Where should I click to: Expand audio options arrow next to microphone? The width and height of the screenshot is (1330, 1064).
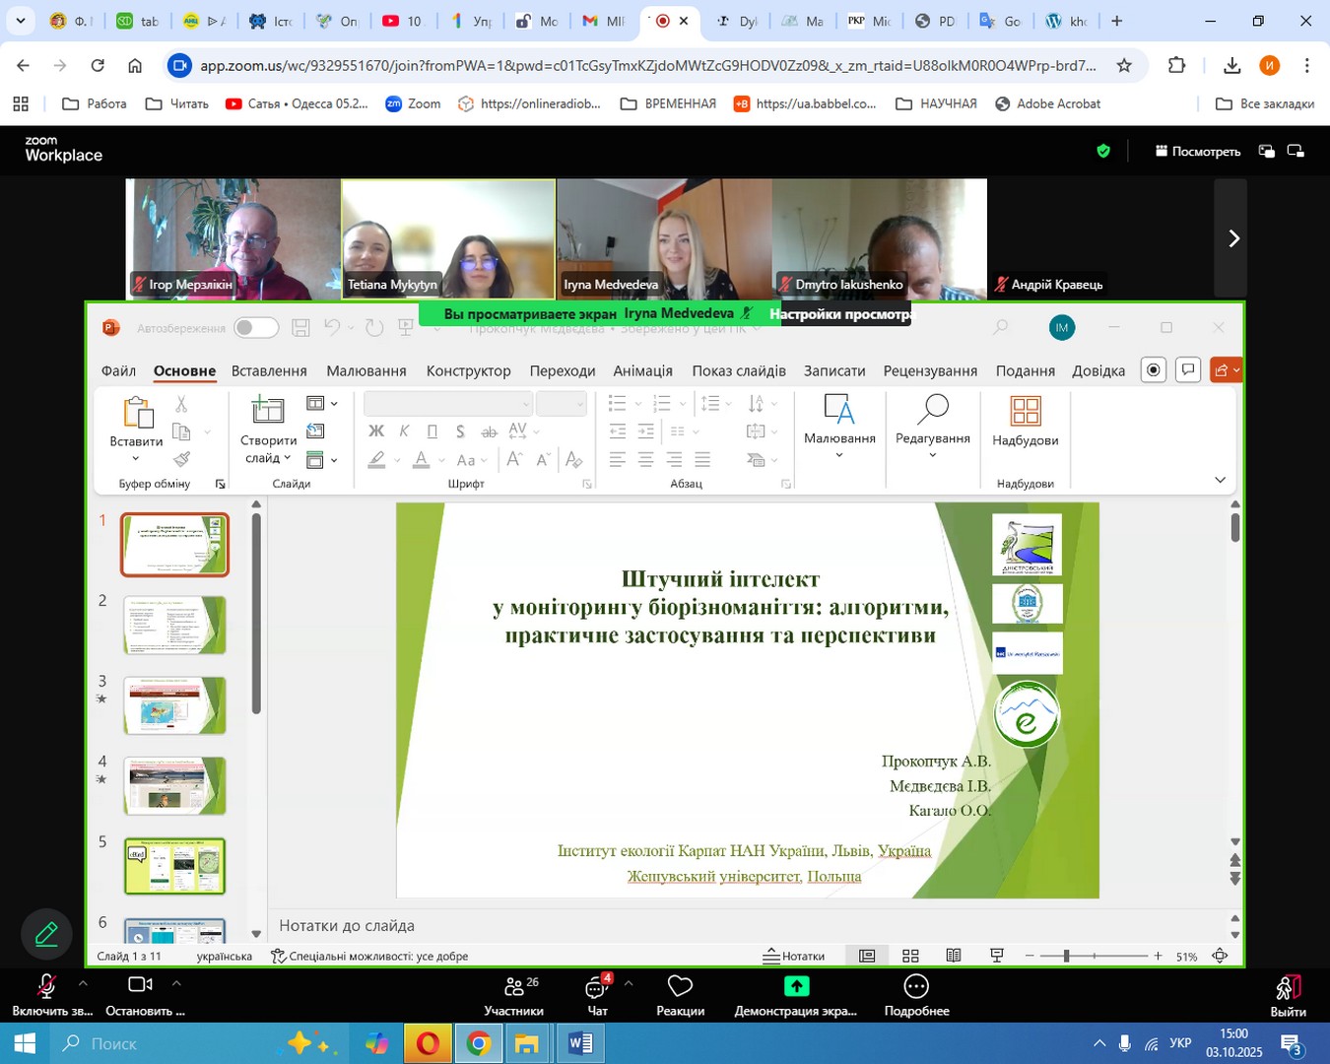click(83, 983)
